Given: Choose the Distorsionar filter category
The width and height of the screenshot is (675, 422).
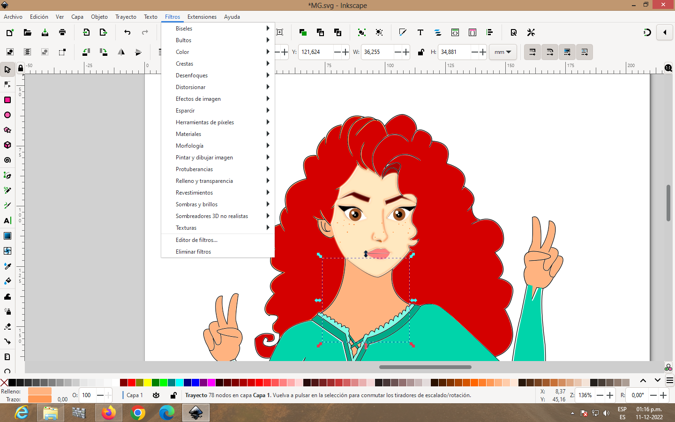Looking at the screenshot, I should pyautogui.click(x=217, y=87).
